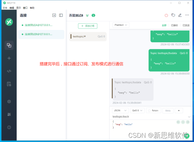The image size is (194, 142).
Task: Click the edit pencil icon for connection
Action: point(180,15)
